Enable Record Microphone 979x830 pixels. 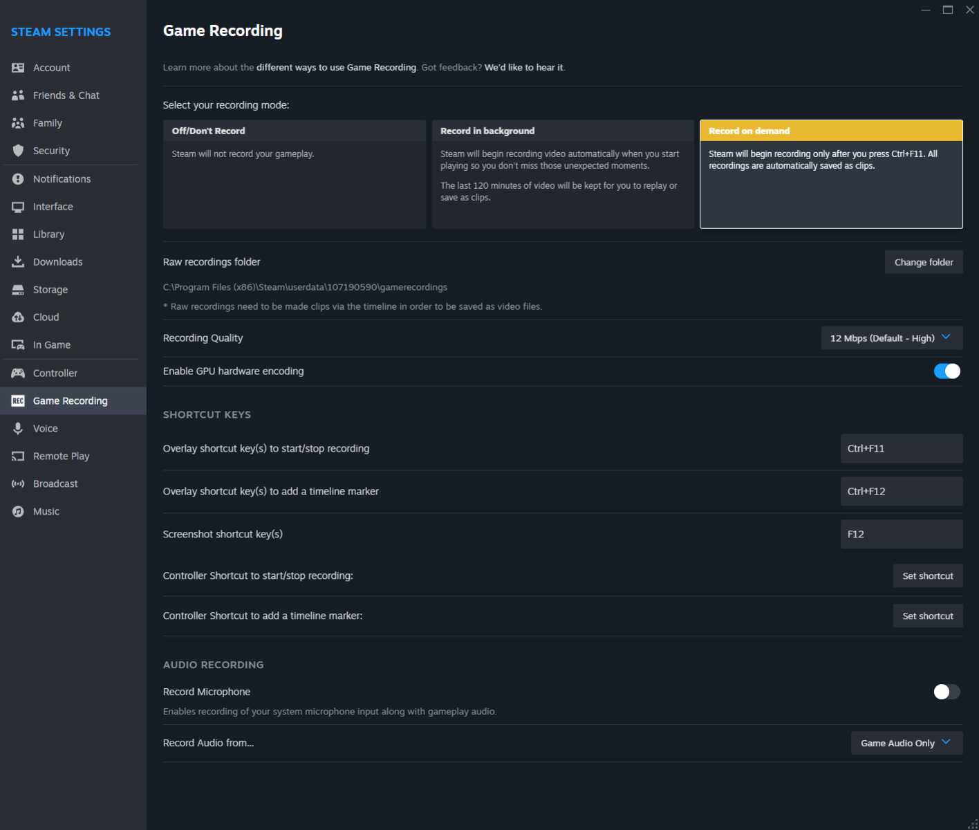click(x=947, y=692)
